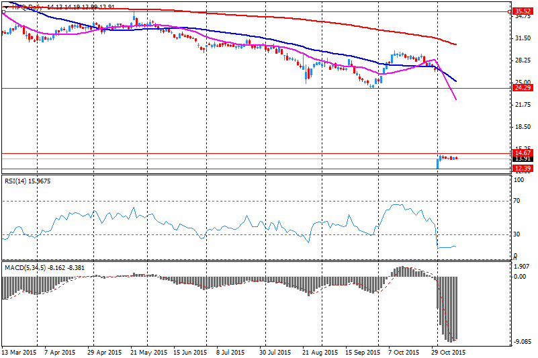
Task: Click the 29 Oct 2015 date label
Action: (x=448, y=353)
